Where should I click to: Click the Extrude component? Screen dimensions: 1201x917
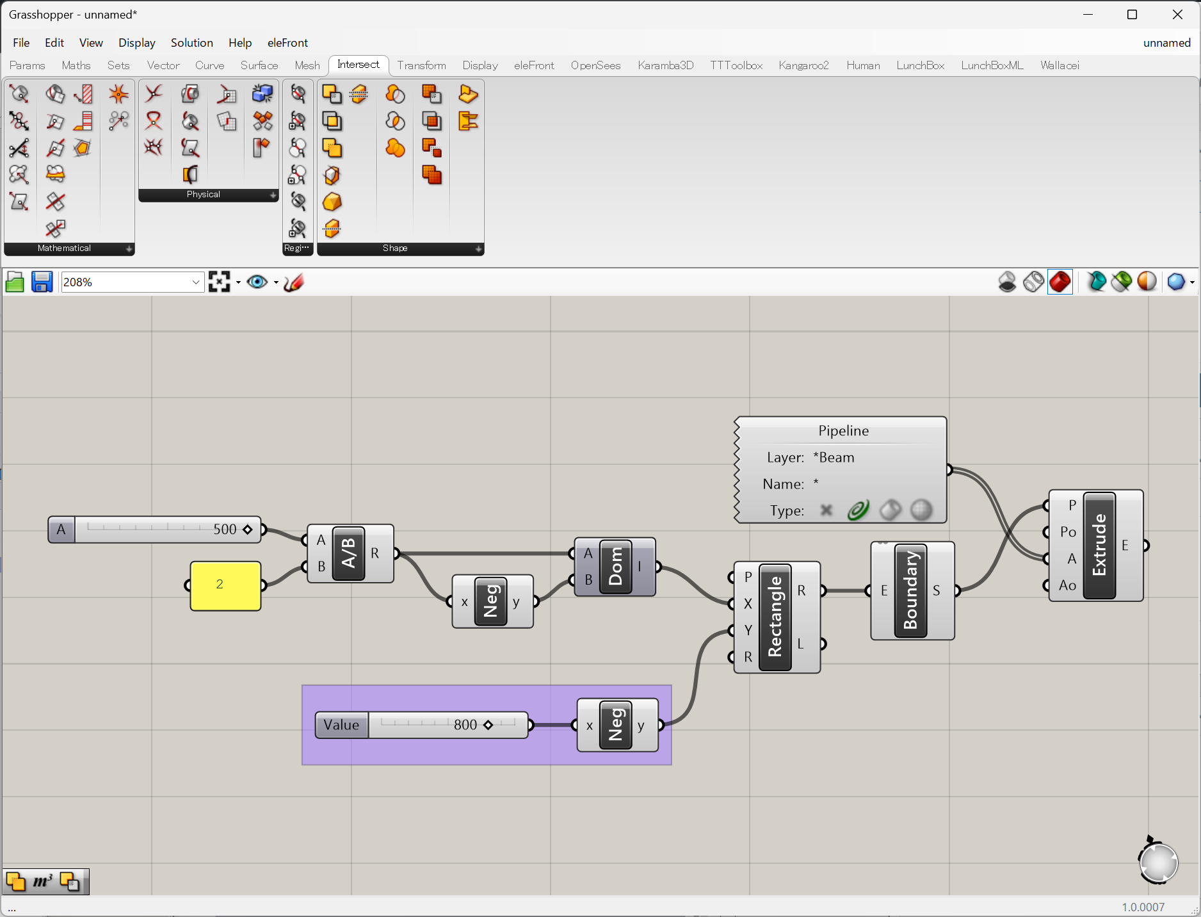[x=1099, y=546]
